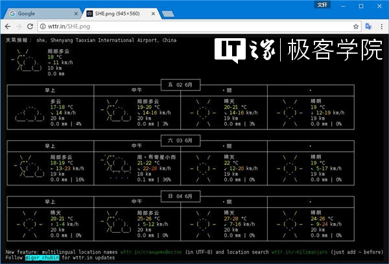Close the SHE.png tab
This screenshot has height=264, width=389.
pos(153,14)
